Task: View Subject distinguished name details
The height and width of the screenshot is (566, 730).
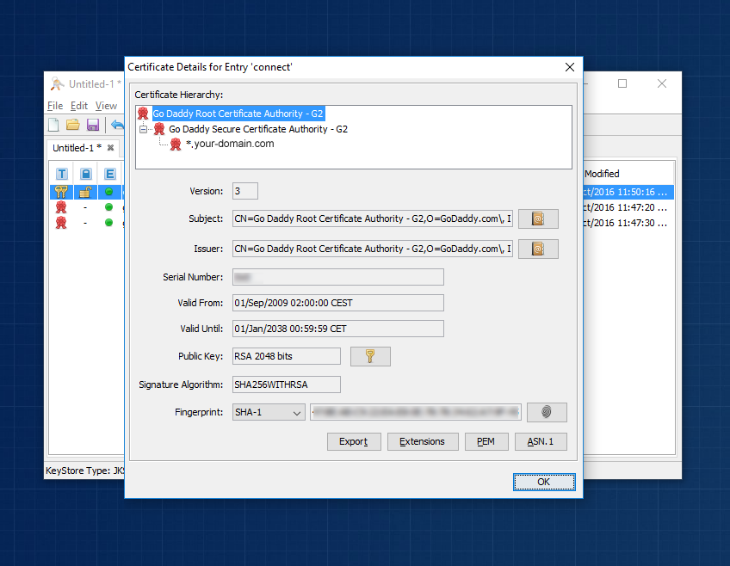Action: [x=538, y=218]
